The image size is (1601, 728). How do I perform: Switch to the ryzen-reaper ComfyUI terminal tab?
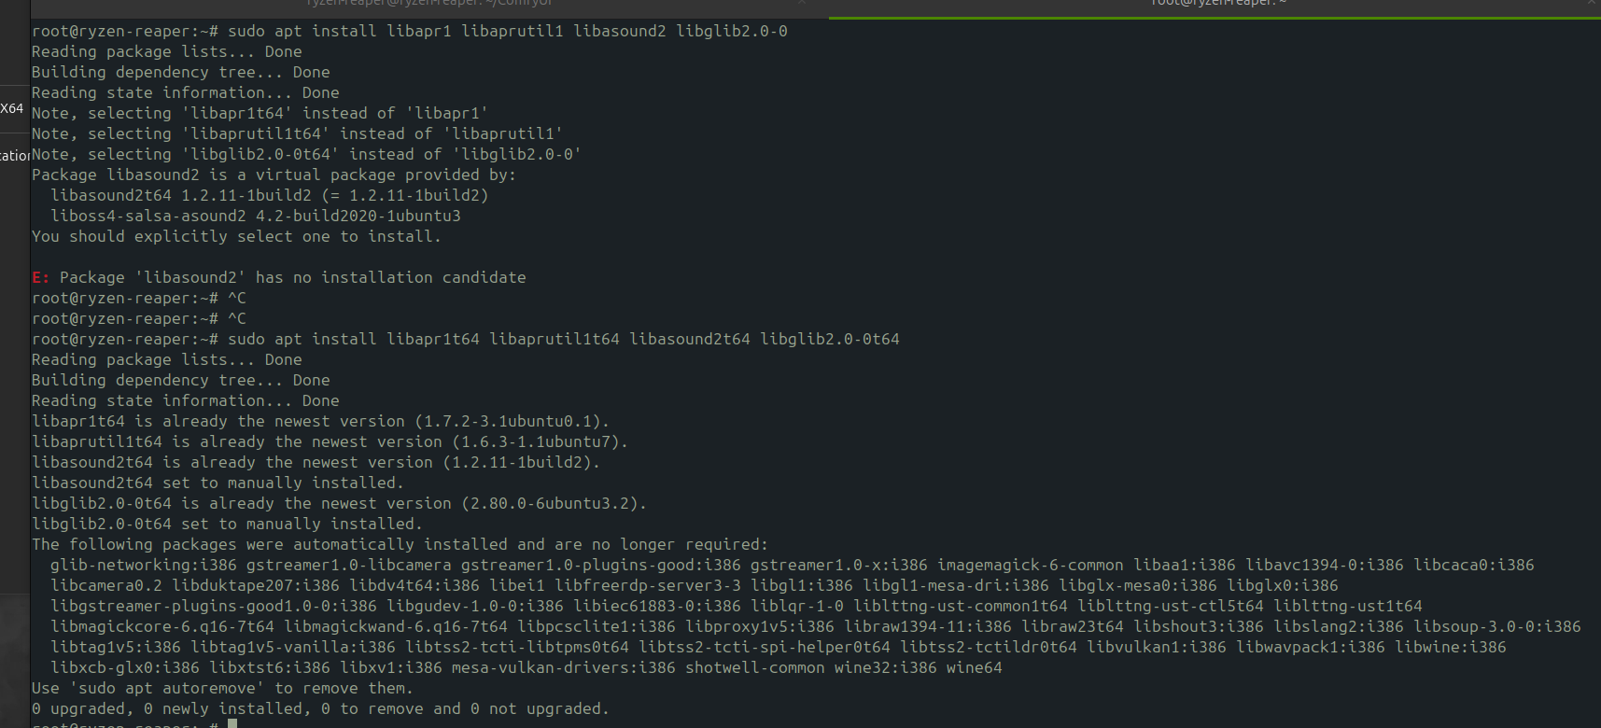point(429,4)
